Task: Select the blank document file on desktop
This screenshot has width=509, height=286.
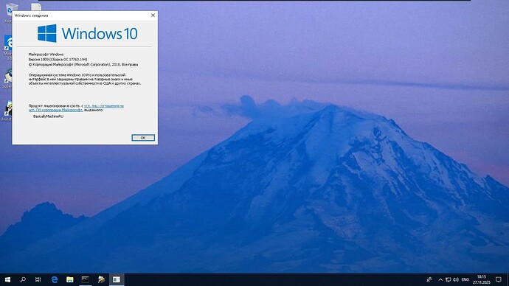Action: [x=36, y=7]
